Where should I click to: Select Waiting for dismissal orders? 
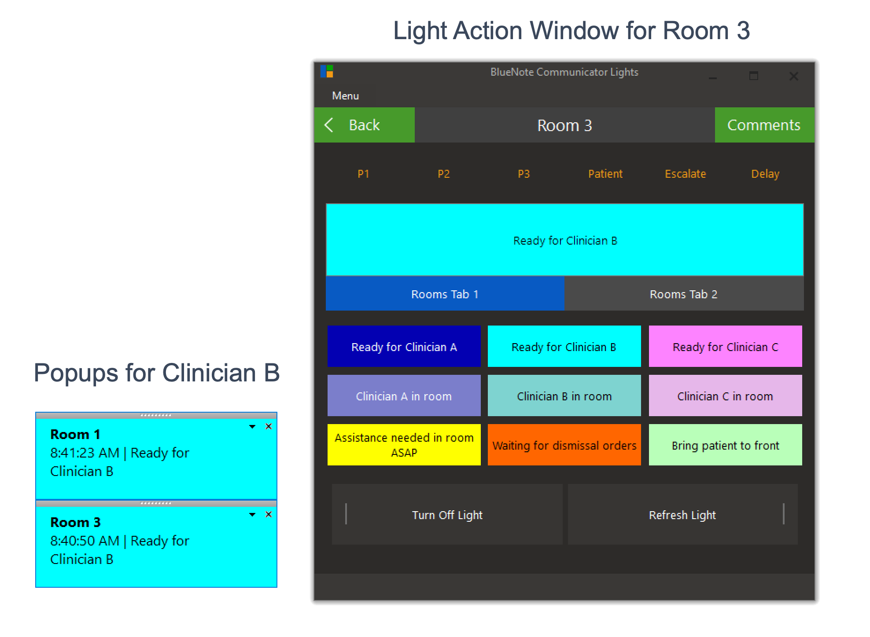click(x=564, y=445)
